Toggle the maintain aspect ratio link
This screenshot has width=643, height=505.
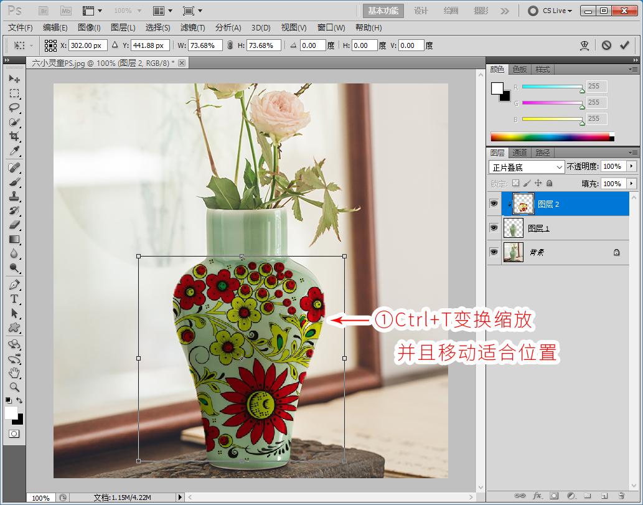[230, 45]
